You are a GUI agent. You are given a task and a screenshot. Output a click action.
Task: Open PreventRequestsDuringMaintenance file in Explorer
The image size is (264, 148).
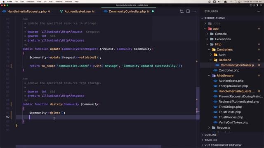[240, 96]
